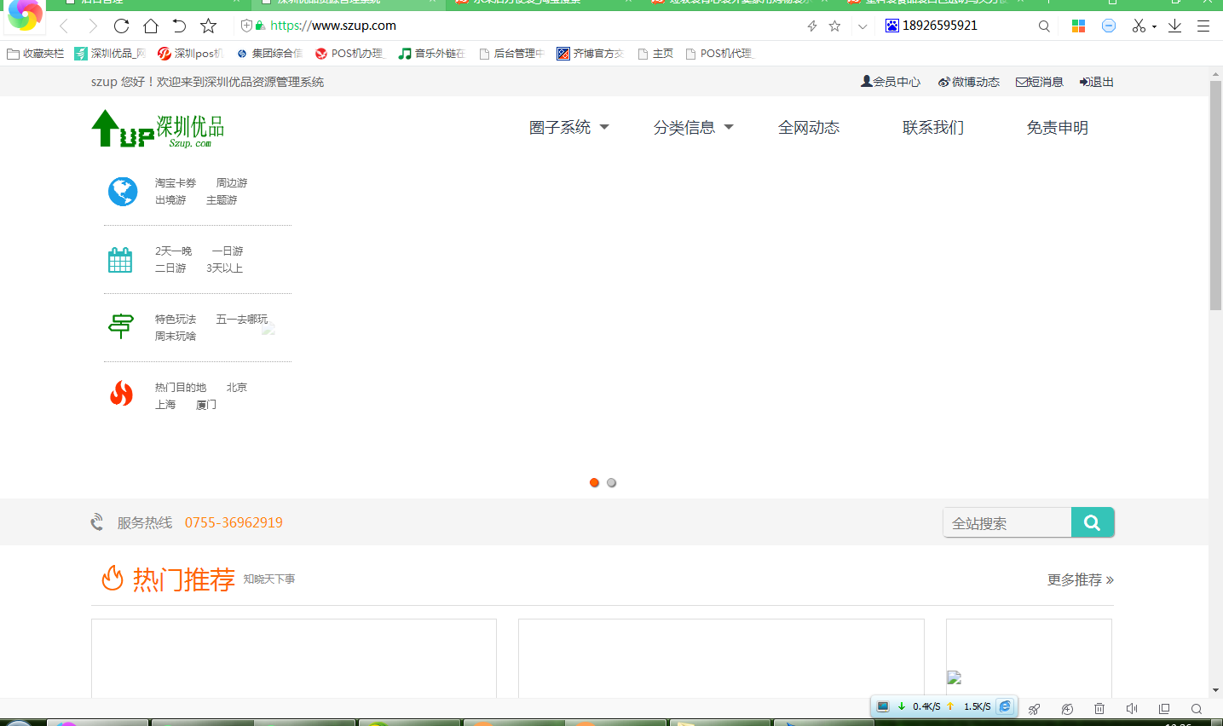Click the 会员中心 link
The image size is (1223, 726).
(891, 82)
